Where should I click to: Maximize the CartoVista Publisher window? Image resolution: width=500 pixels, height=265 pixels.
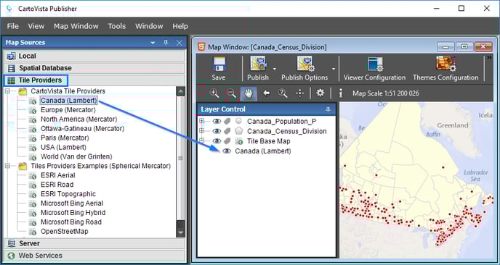point(461,9)
